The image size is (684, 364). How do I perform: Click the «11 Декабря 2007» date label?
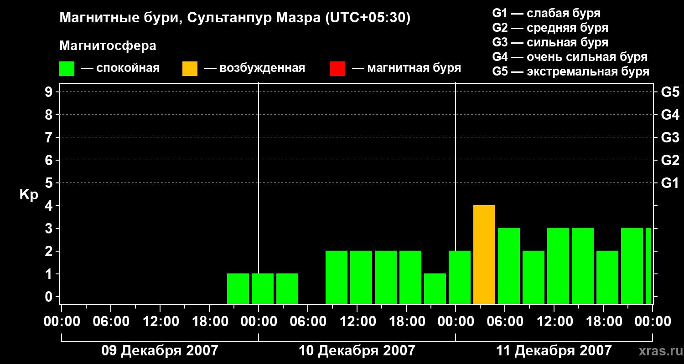click(x=554, y=350)
